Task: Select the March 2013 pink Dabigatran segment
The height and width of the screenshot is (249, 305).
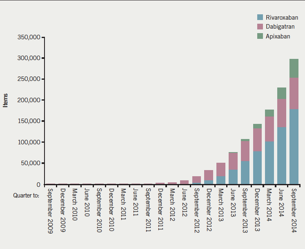Action: click(x=221, y=169)
